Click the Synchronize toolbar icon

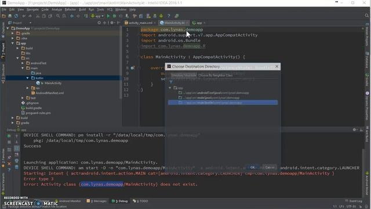click(16, 16)
